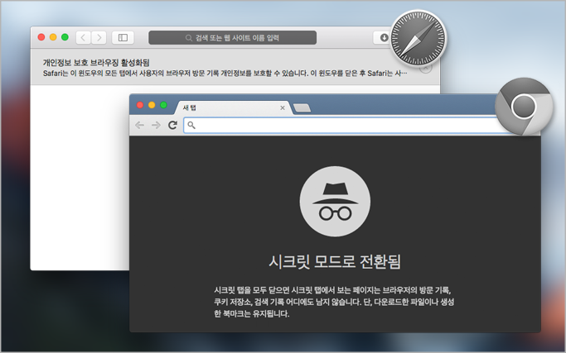
Task: Close the '새 탭' Chrome tab
Action: click(x=283, y=107)
